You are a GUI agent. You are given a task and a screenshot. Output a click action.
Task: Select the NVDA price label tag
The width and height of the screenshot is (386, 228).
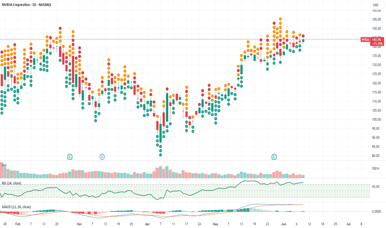pyautogui.click(x=365, y=39)
